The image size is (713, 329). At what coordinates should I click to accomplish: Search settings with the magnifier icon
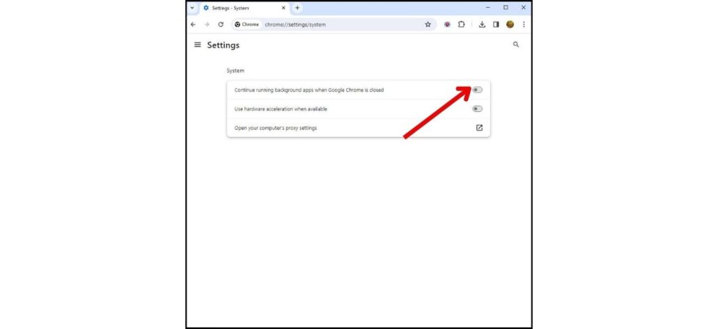[516, 45]
